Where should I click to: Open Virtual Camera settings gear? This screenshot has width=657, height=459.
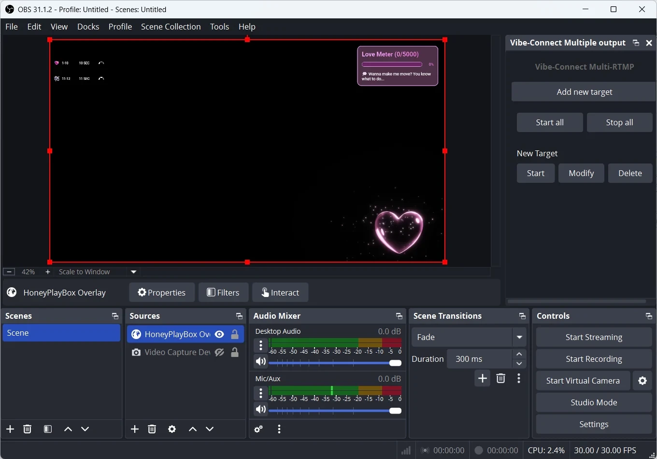click(x=643, y=381)
